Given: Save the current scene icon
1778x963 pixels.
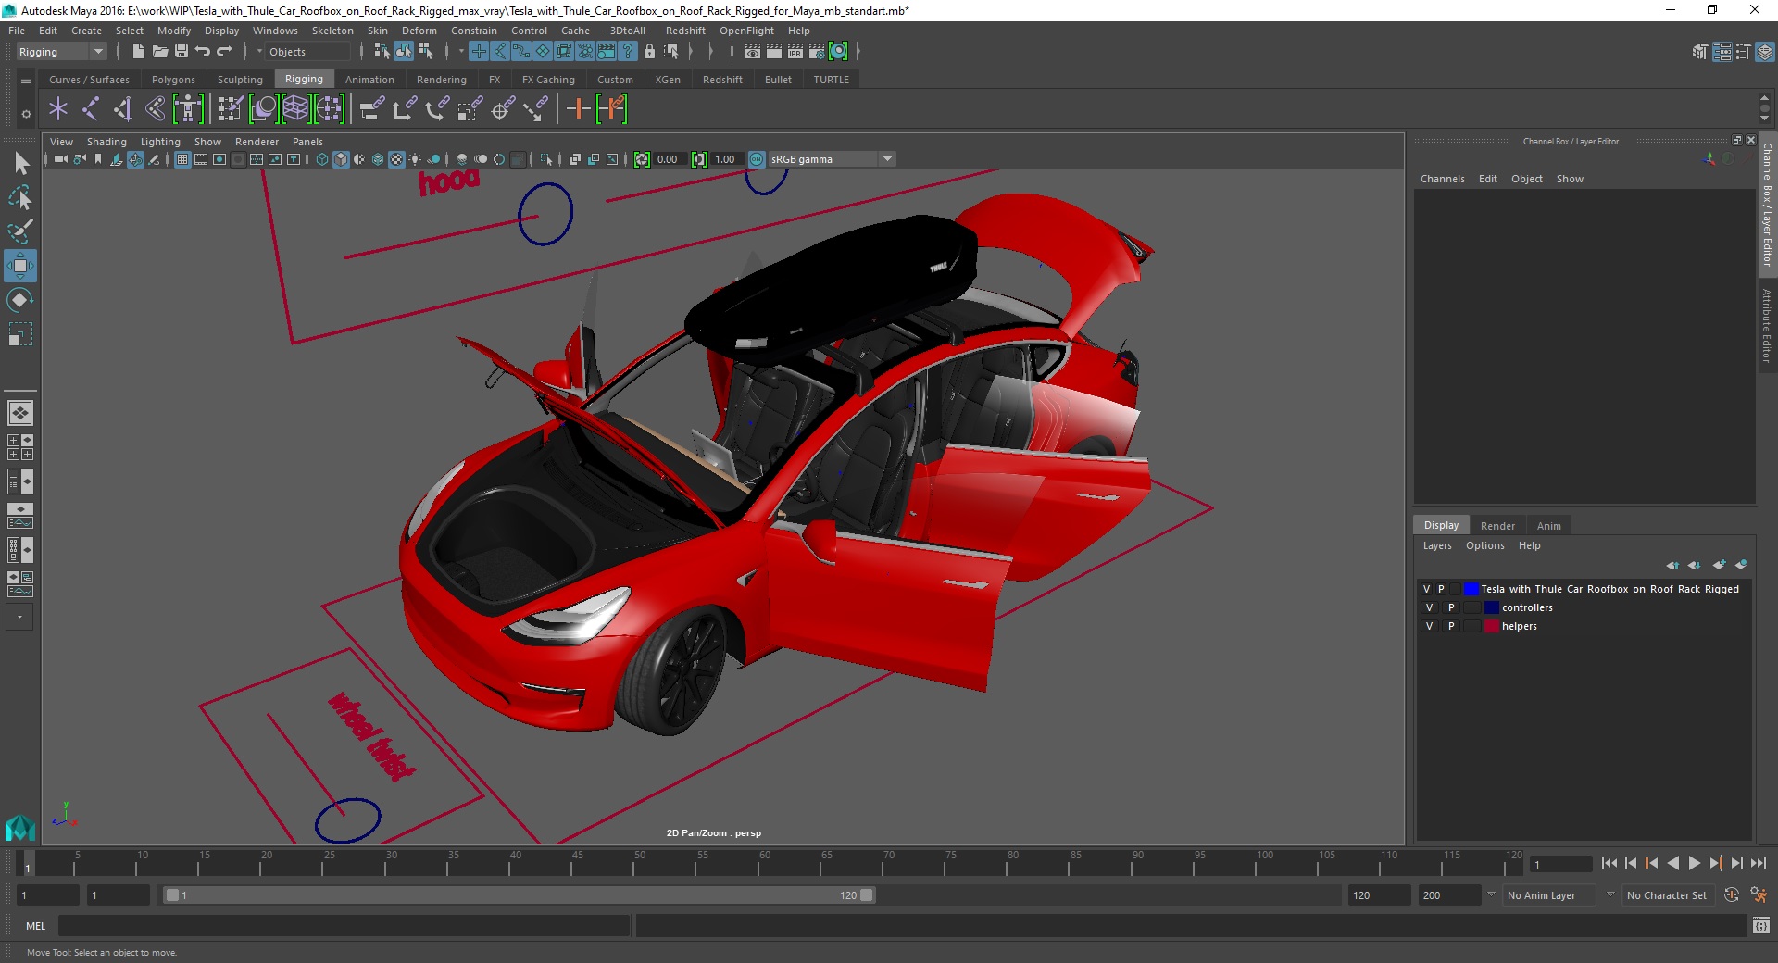Looking at the screenshot, I should (x=182, y=52).
